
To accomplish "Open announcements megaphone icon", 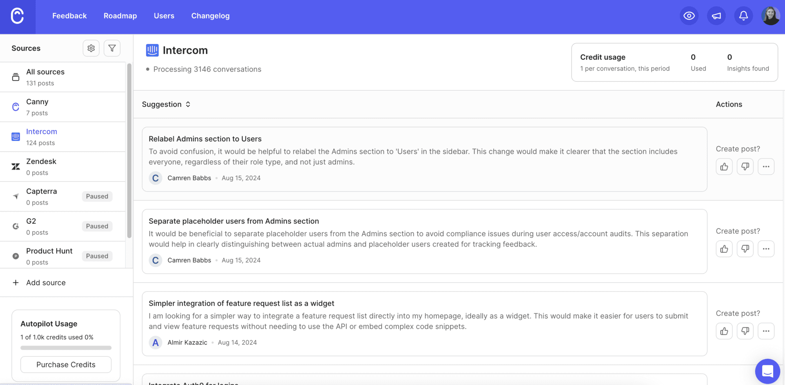I will click(x=716, y=16).
